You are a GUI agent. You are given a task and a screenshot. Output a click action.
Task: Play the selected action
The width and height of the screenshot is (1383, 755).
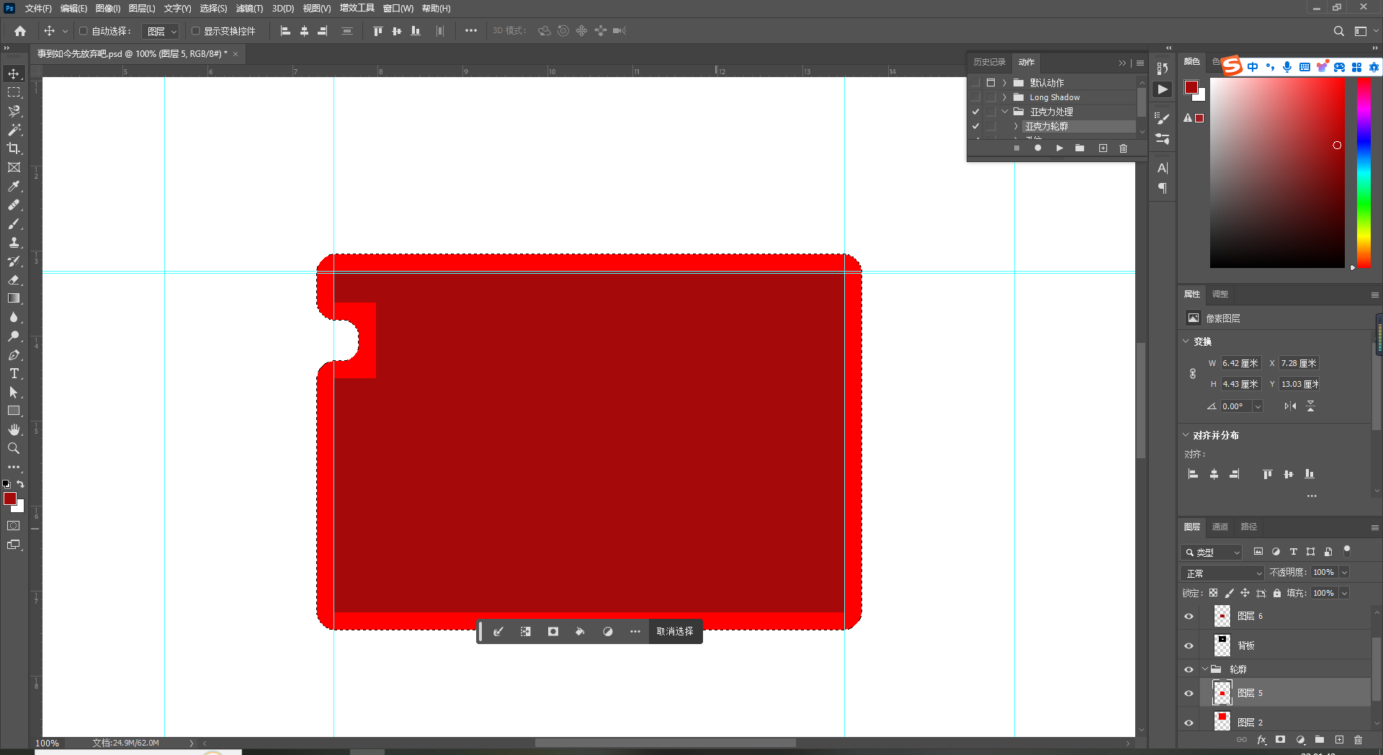(x=1059, y=148)
